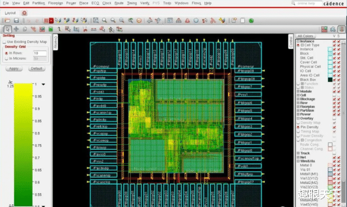The height and width of the screenshot is (207, 347).
Task: Select the scissors cut wire tool
Action: point(85,29)
